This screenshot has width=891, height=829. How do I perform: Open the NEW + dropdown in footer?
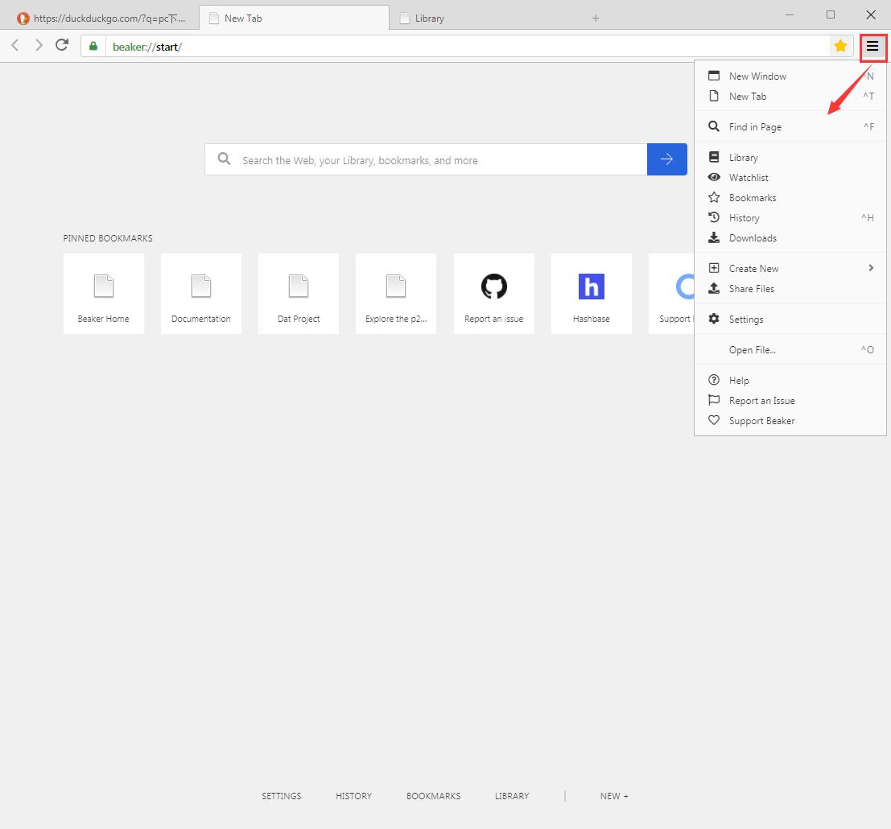(x=614, y=796)
